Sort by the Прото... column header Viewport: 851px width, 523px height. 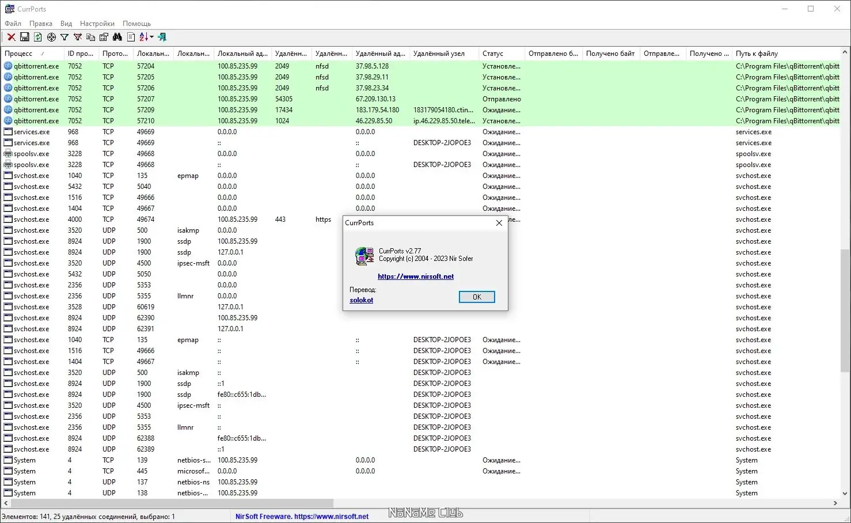point(116,54)
